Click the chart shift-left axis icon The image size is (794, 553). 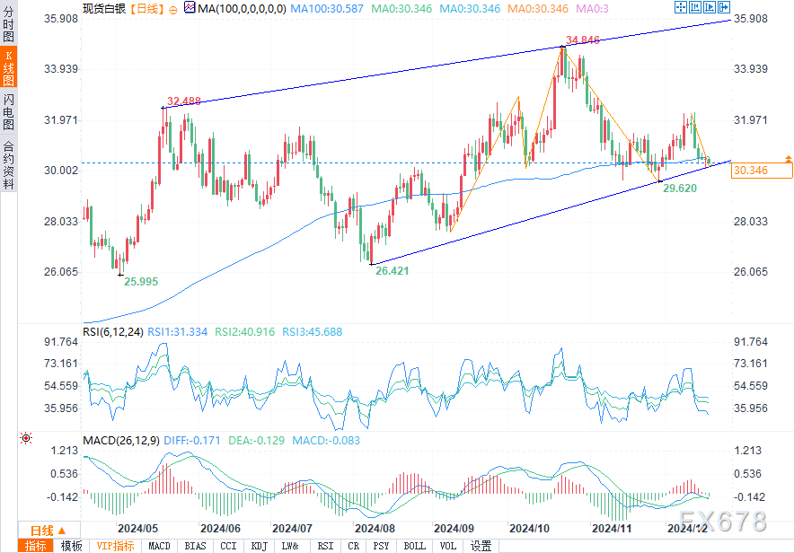click(695, 7)
